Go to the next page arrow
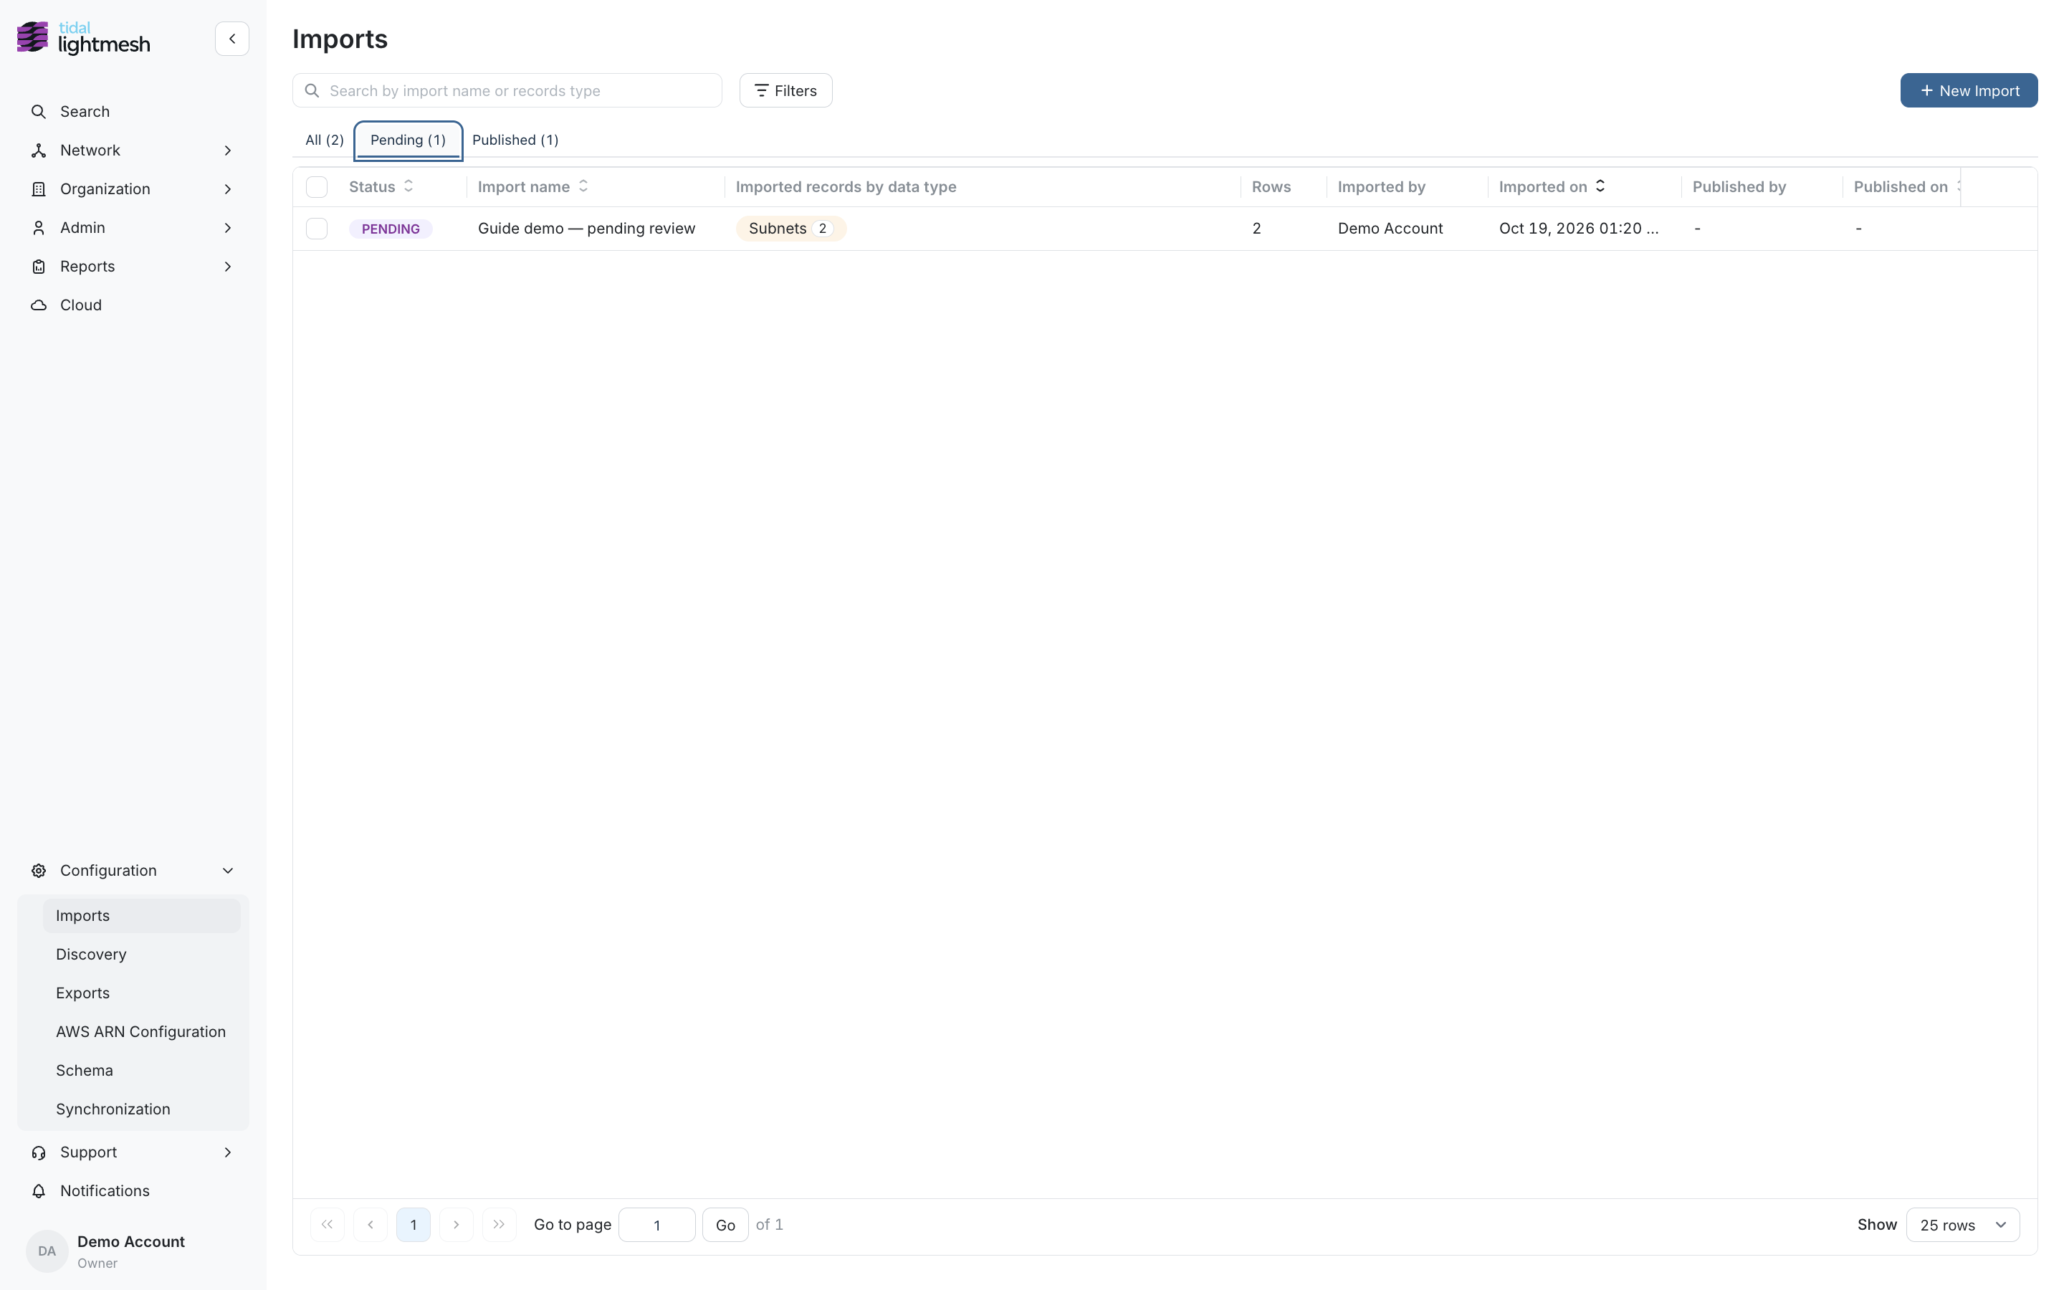 pos(457,1224)
